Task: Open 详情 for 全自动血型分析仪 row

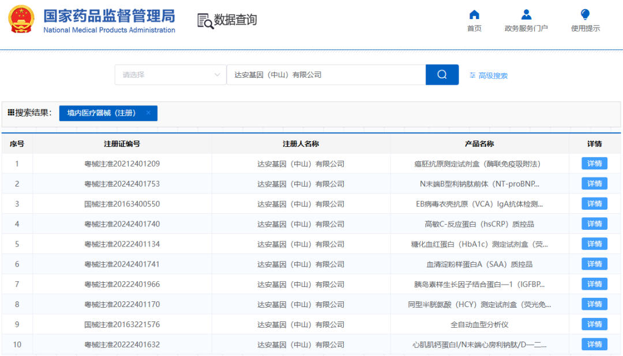Action: (x=594, y=324)
